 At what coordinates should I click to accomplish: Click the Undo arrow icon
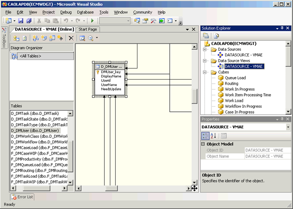point(66,21)
